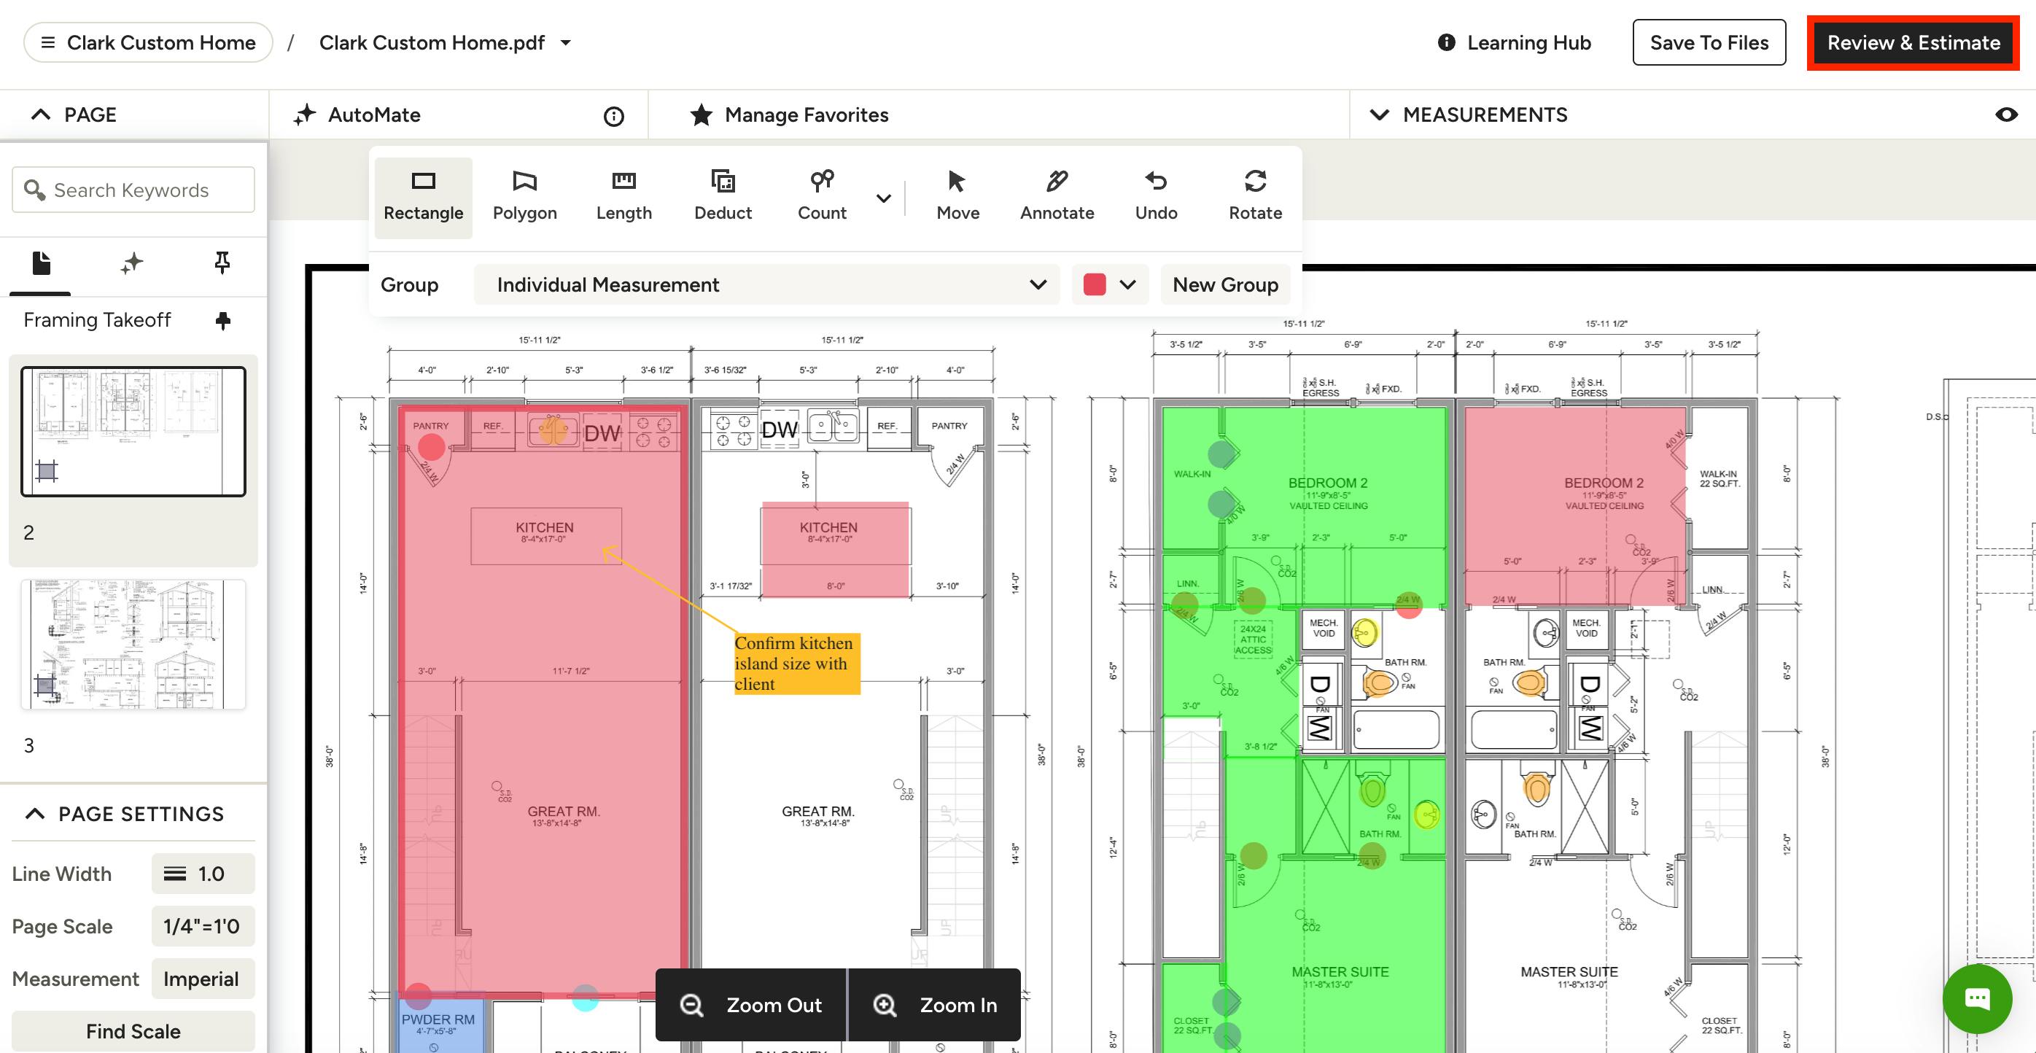Toggle the Framing Takeoff pin
This screenshot has width=2036, height=1053.
tap(223, 320)
